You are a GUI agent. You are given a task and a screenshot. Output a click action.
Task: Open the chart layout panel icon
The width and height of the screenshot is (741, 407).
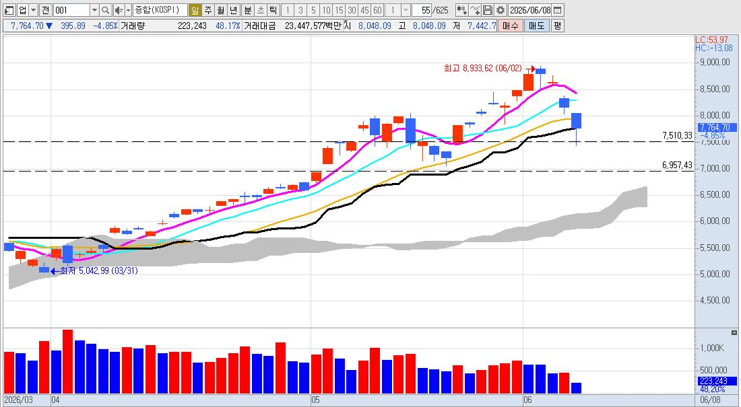point(9,10)
